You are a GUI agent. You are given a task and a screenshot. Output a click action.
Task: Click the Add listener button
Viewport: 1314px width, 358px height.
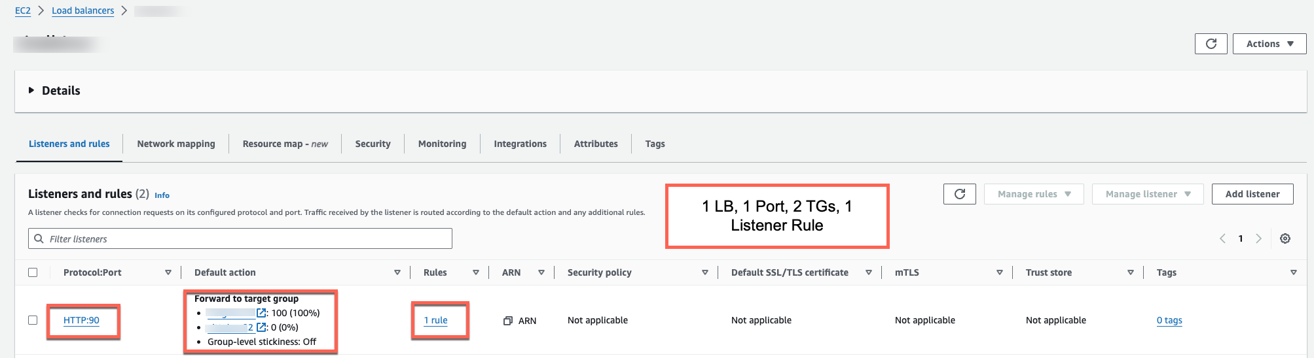click(x=1252, y=194)
